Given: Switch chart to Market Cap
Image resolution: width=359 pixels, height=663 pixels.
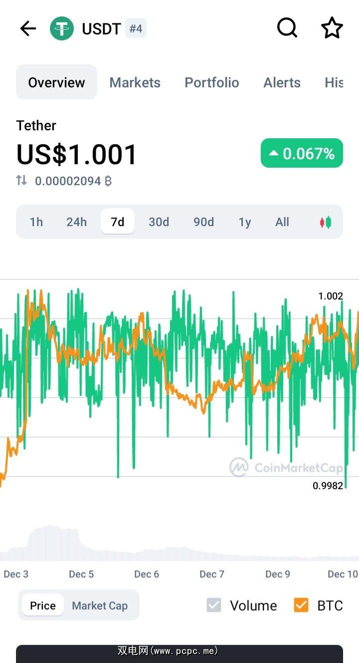Looking at the screenshot, I should click(100, 606).
